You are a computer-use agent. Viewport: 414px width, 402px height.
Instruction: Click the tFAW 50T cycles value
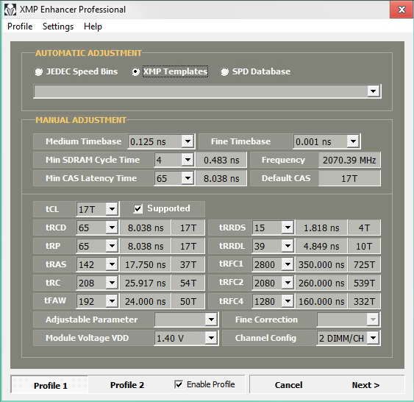point(188,301)
